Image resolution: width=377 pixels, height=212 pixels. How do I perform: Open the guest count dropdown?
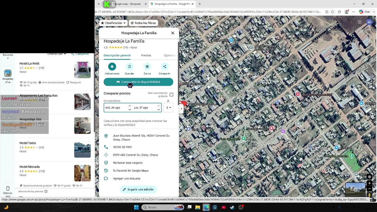(x=168, y=108)
